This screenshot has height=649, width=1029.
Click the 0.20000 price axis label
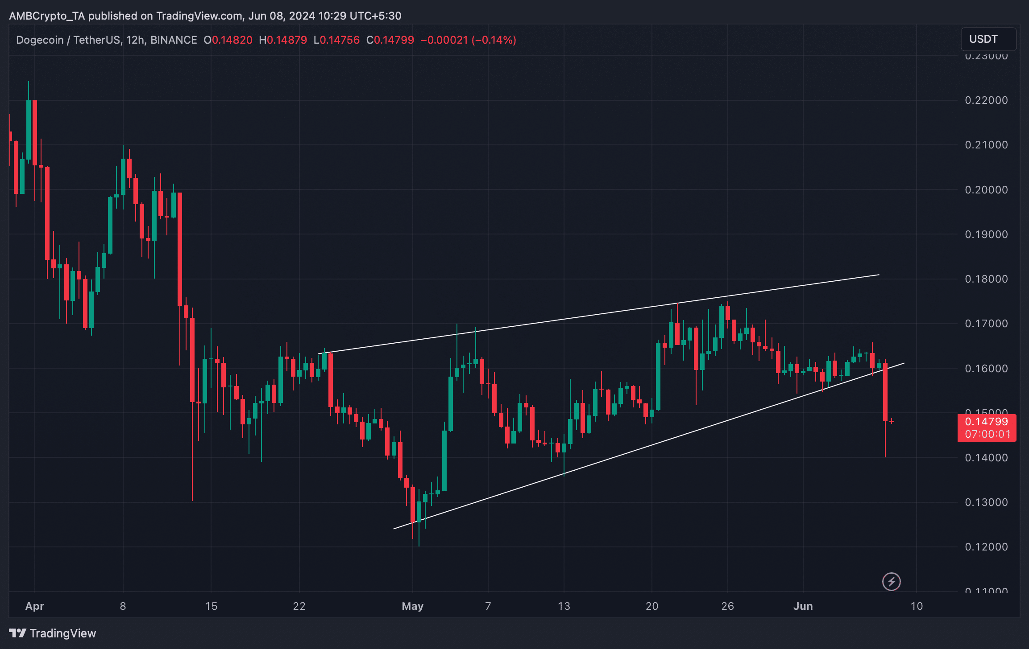click(986, 190)
